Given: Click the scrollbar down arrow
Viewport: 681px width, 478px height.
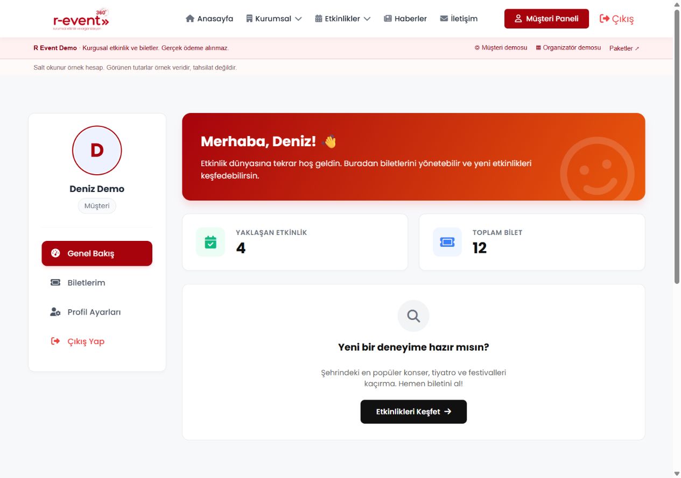Looking at the screenshot, I should pos(677,474).
